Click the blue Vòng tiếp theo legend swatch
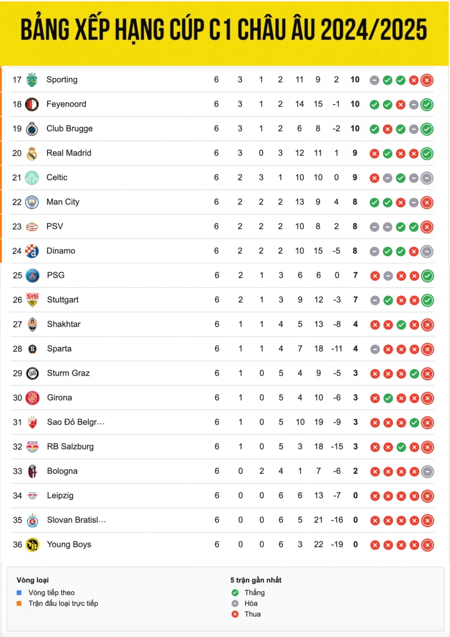The height and width of the screenshot is (637, 450). coord(19,592)
